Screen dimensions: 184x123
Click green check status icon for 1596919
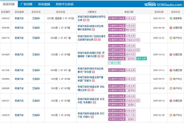click(x=171, y=19)
